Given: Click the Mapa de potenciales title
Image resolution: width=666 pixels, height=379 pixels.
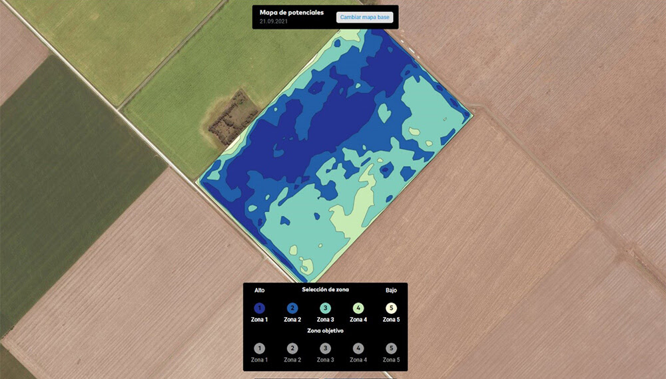Looking at the screenshot, I should 291,13.
